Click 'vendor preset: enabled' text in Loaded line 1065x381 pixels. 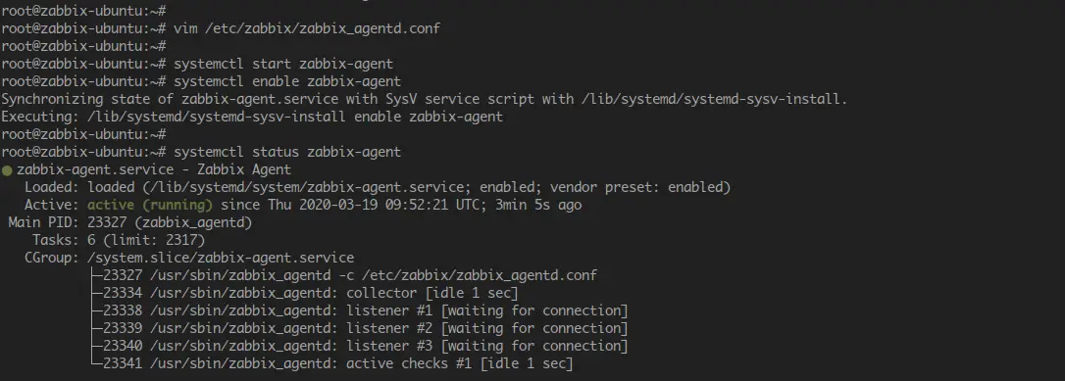[x=640, y=187]
